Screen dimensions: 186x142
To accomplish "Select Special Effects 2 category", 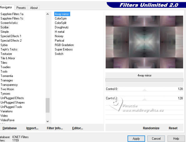I will (11, 41).
